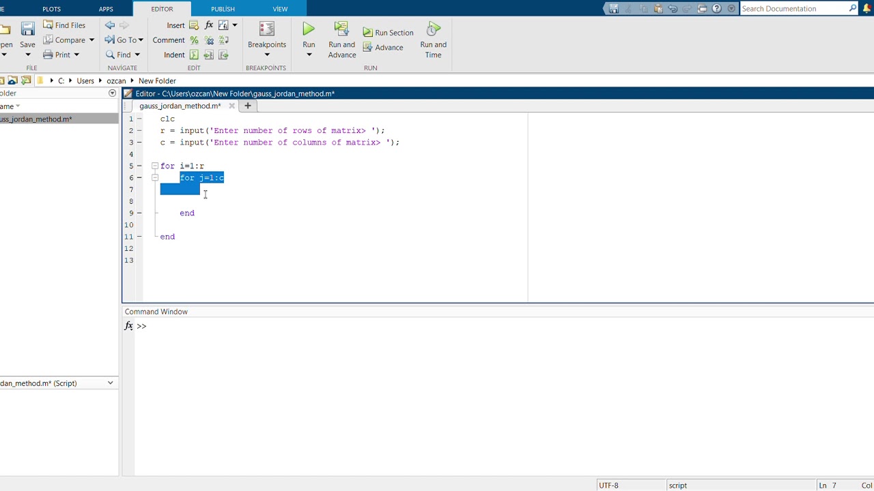Switch to the PLOTS tab
Viewport: 874px width, 491px height.
pyautogui.click(x=51, y=9)
